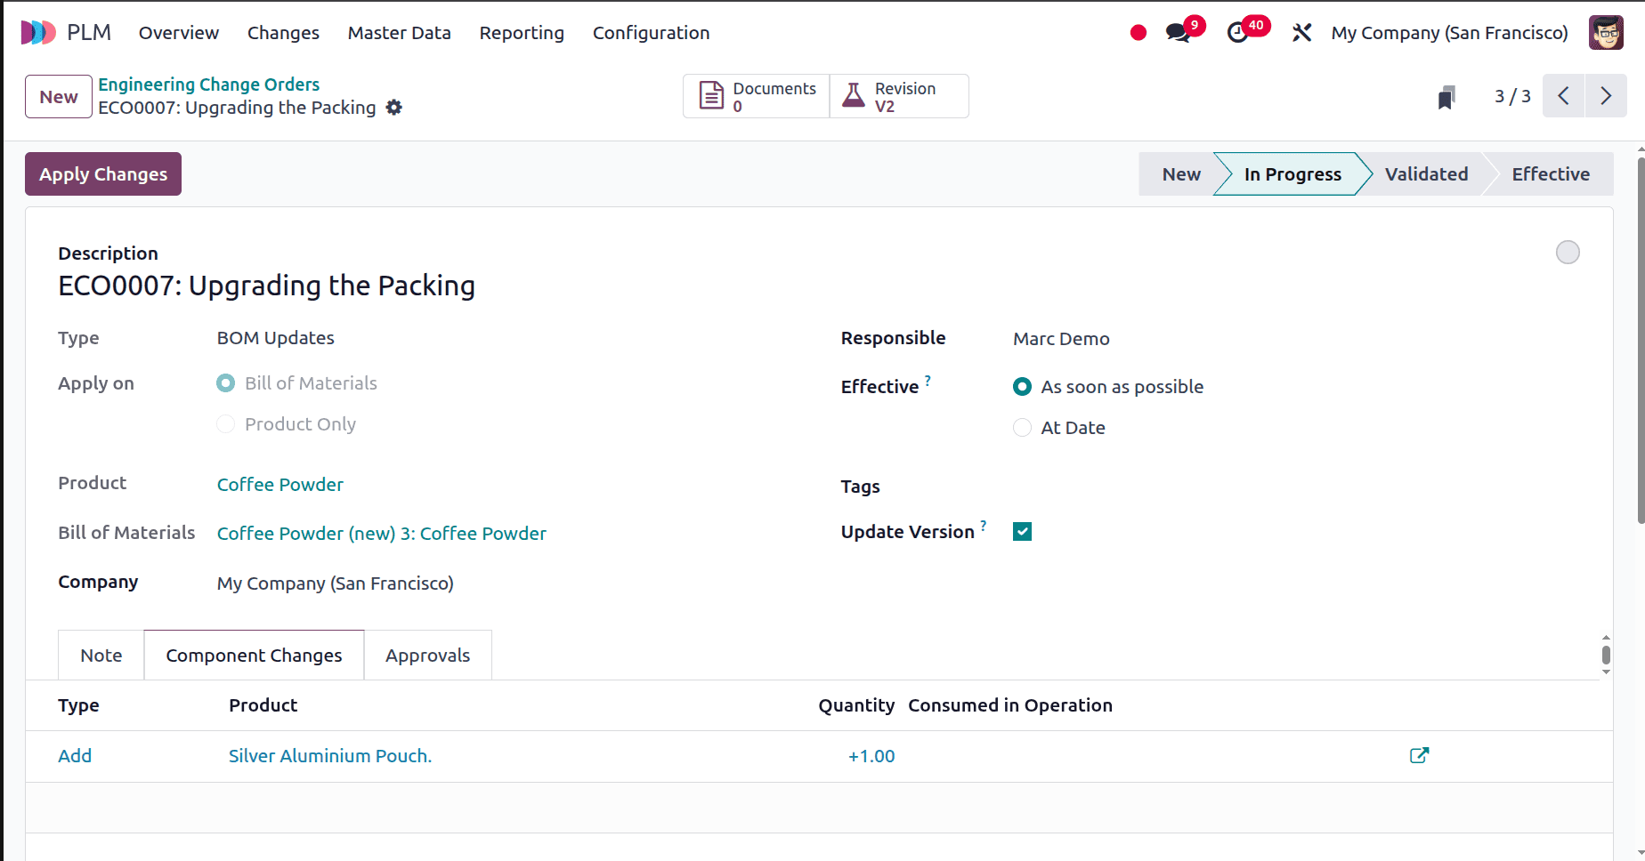The height and width of the screenshot is (861, 1645).
Task: Click the Update Version help question mark
Action: point(984,526)
